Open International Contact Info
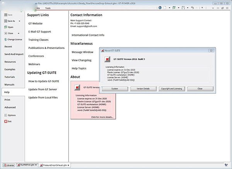The image size is (232, 169). [88, 35]
